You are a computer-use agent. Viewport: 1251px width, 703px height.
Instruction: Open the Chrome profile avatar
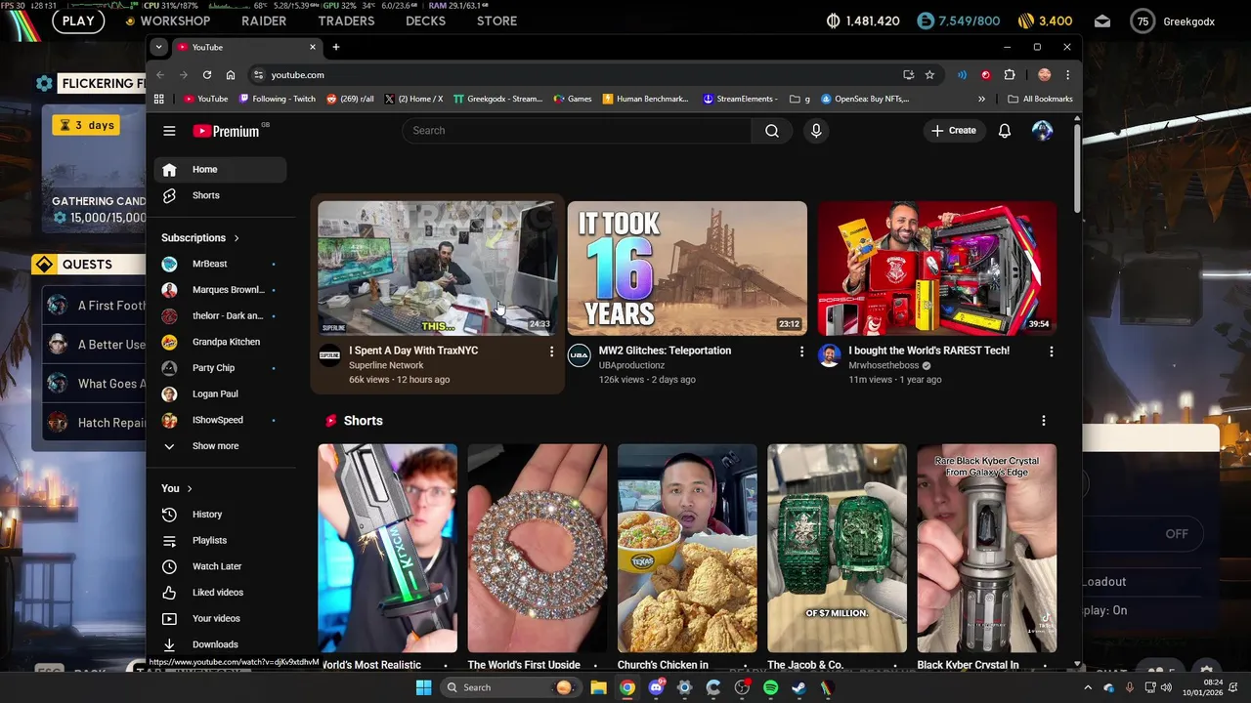[1044, 75]
